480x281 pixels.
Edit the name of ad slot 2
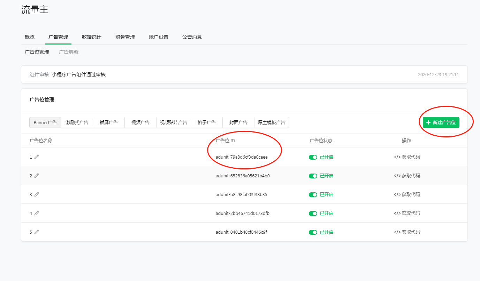click(x=37, y=176)
